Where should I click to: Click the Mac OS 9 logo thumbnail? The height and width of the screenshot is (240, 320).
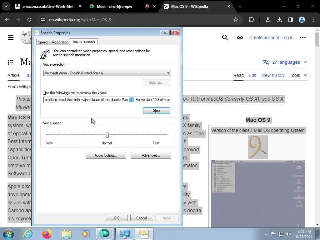258,147
